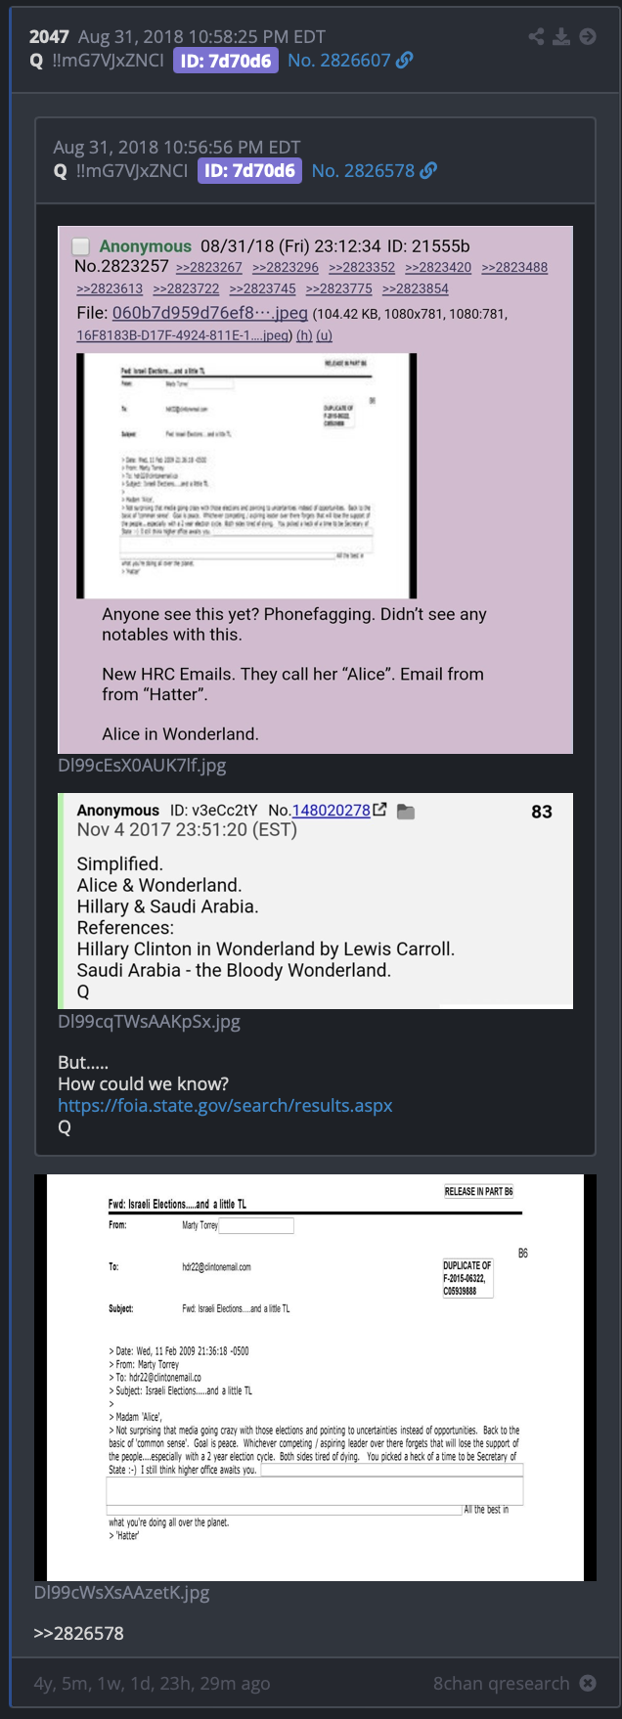
Task: Open the foia.state.gov search results link
Action: tap(225, 1105)
